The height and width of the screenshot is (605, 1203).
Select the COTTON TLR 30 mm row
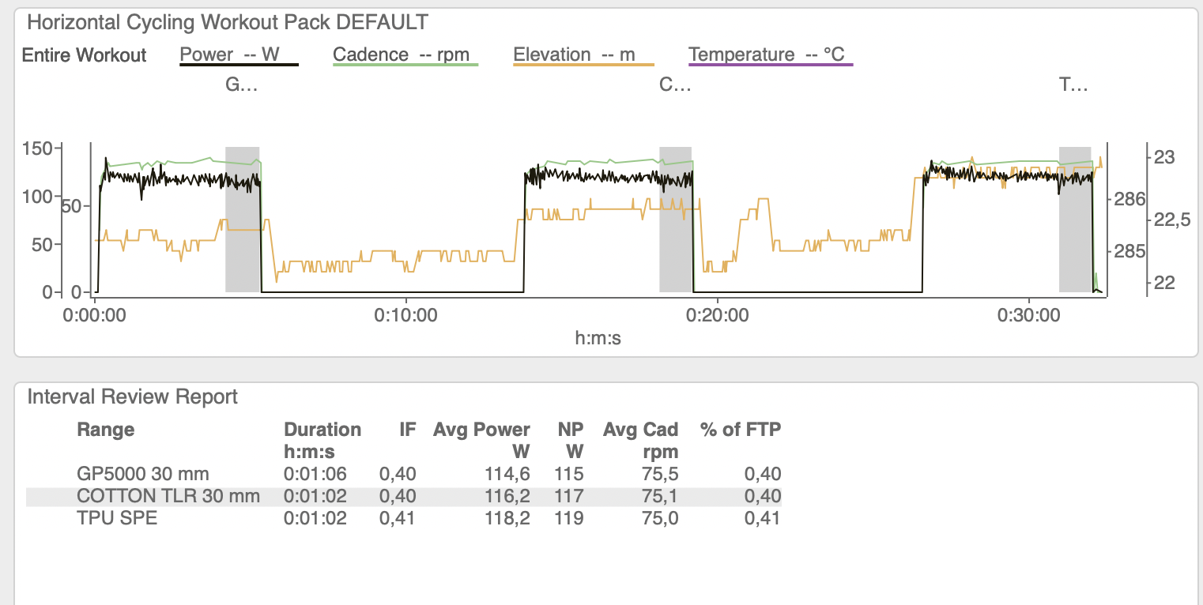coord(404,497)
